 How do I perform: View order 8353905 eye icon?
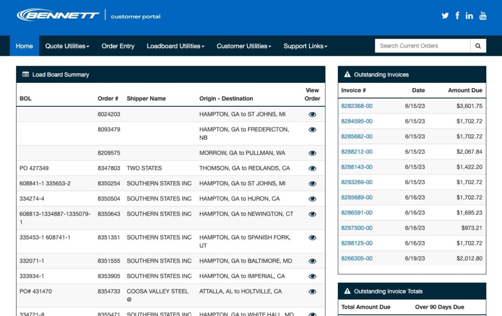[x=312, y=276]
